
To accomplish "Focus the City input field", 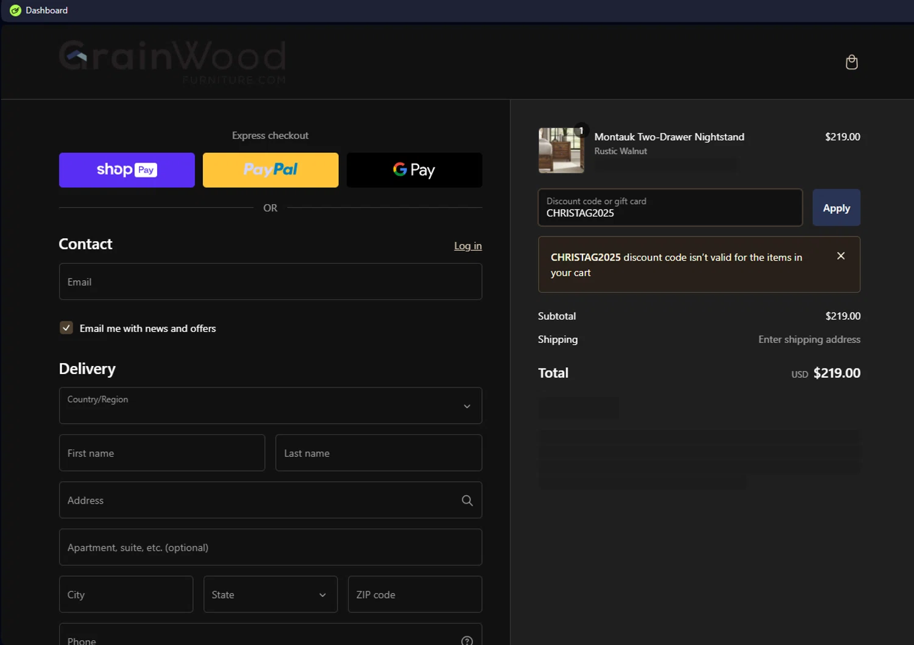I will 126,594.
